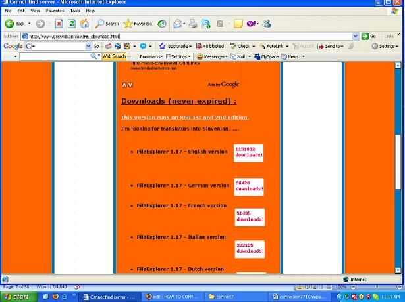Expand the Mail envelope dropdown arrow
The height and width of the screenshot is (302, 405).
184,24
